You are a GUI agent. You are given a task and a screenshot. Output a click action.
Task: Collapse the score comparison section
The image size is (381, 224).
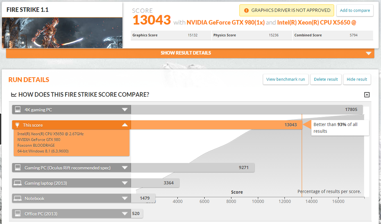[x=366, y=95]
